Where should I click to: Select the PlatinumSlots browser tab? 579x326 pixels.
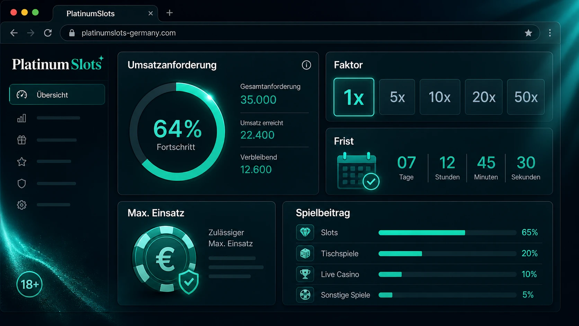pyautogui.click(x=105, y=14)
